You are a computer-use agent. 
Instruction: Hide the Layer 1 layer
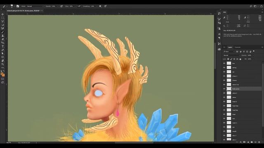(224, 123)
